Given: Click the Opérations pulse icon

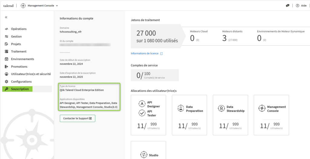Looking at the screenshot, I should point(7,29).
